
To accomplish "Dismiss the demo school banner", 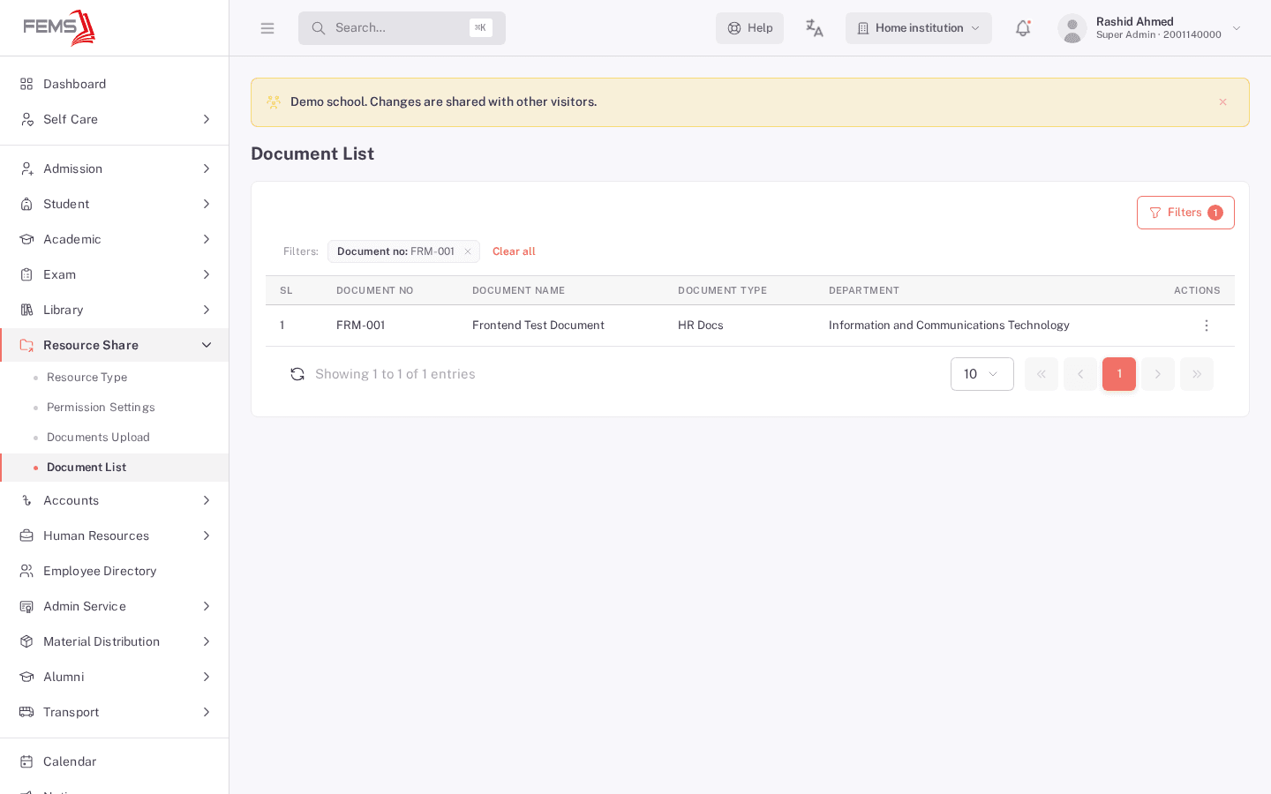I will point(1222,102).
